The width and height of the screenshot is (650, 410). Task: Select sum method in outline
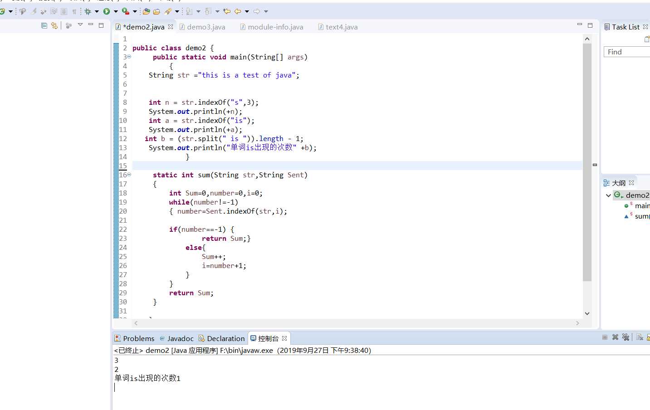(642, 216)
